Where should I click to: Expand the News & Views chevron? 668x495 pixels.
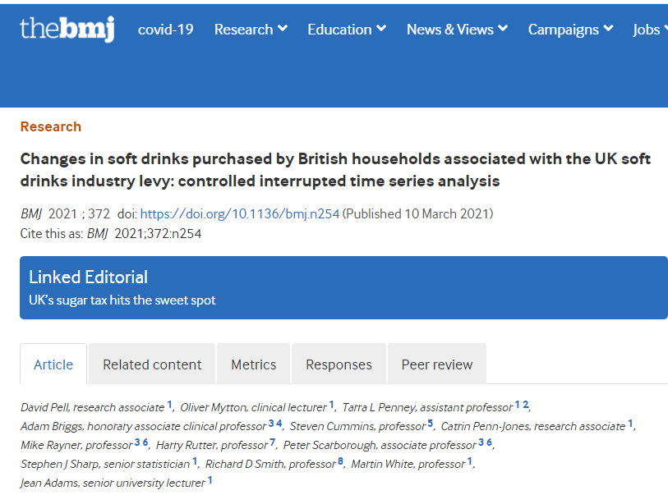click(x=503, y=29)
